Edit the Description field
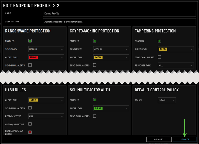The image size is (199, 144). pyautogui.click(x=119, y=22)
